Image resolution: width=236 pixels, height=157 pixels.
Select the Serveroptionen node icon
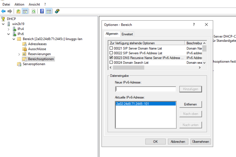[x=19, y=64]
